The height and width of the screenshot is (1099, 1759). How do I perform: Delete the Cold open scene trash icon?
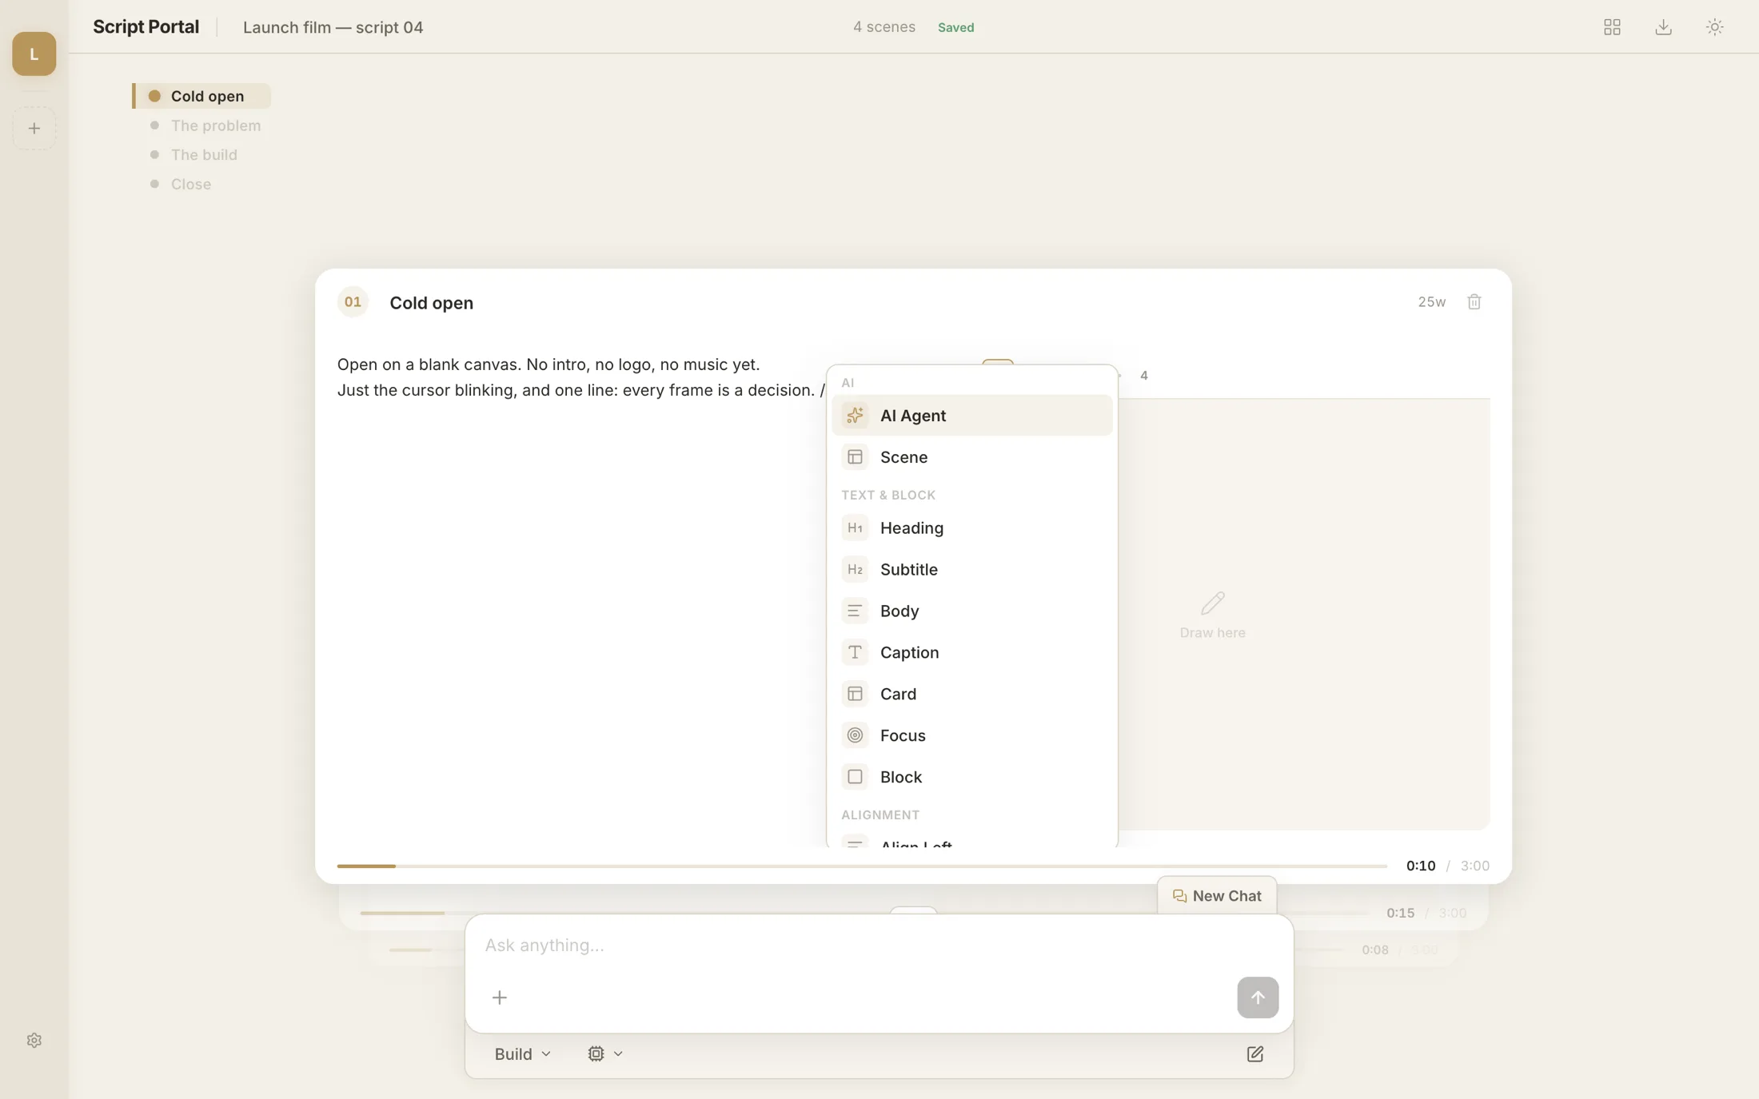1474,302
